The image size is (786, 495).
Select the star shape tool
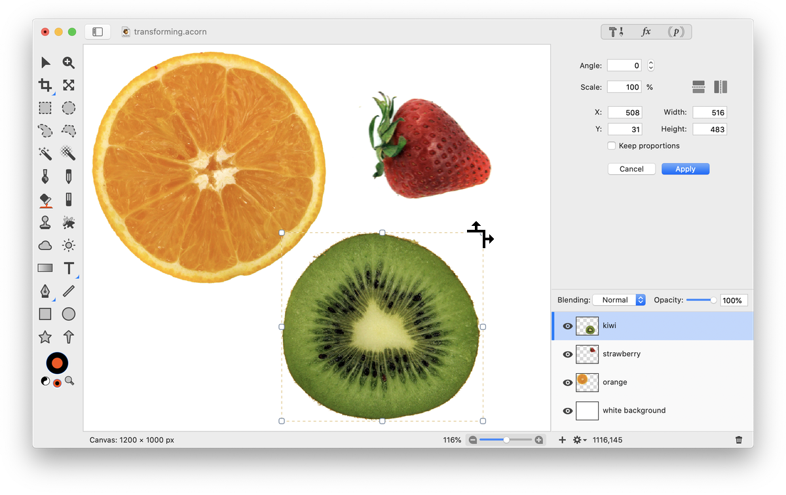45,337
